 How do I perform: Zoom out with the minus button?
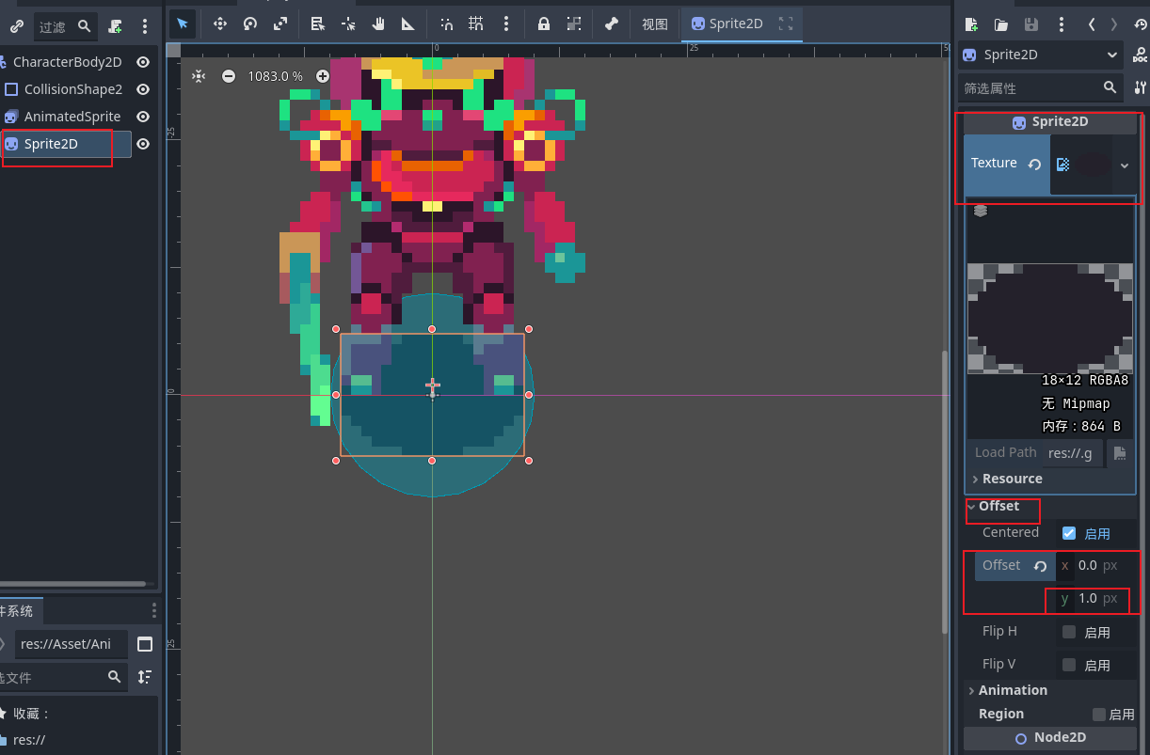[x=229, y=76]
